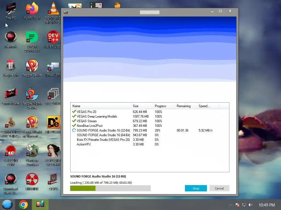Open the NEVER USED Dev-C++ shortcut
The image size is (281, 210).
pos(53,40)
